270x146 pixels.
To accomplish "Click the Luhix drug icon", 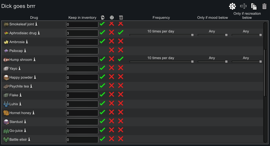I will pyautogui.click(x=6, y=104).
